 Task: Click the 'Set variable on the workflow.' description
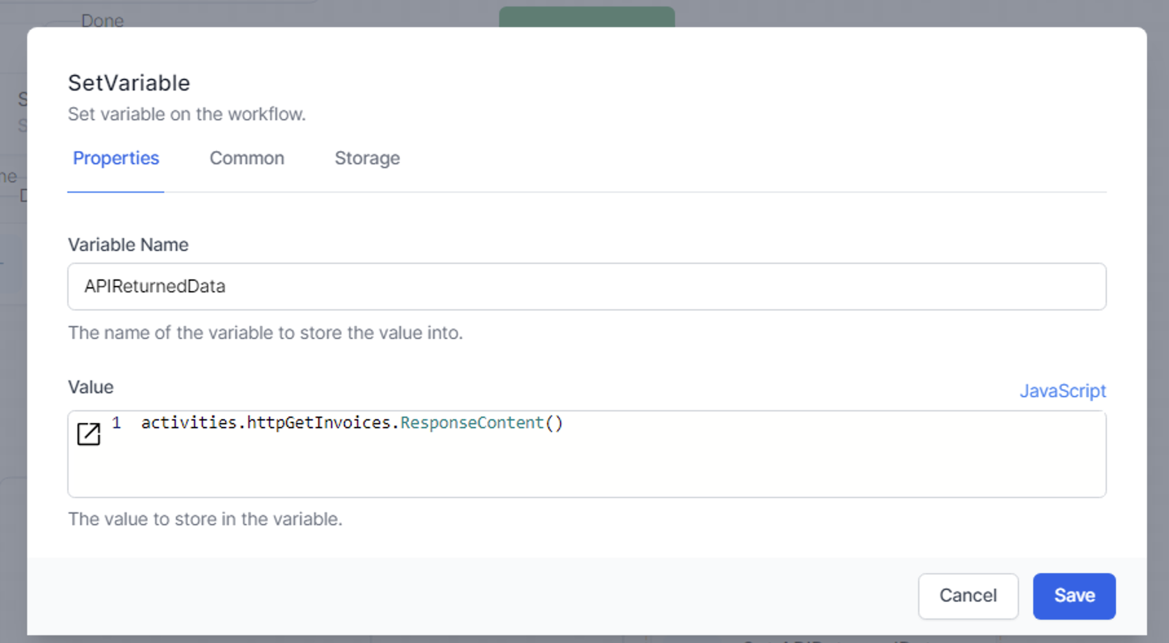[x=187, y=114]
